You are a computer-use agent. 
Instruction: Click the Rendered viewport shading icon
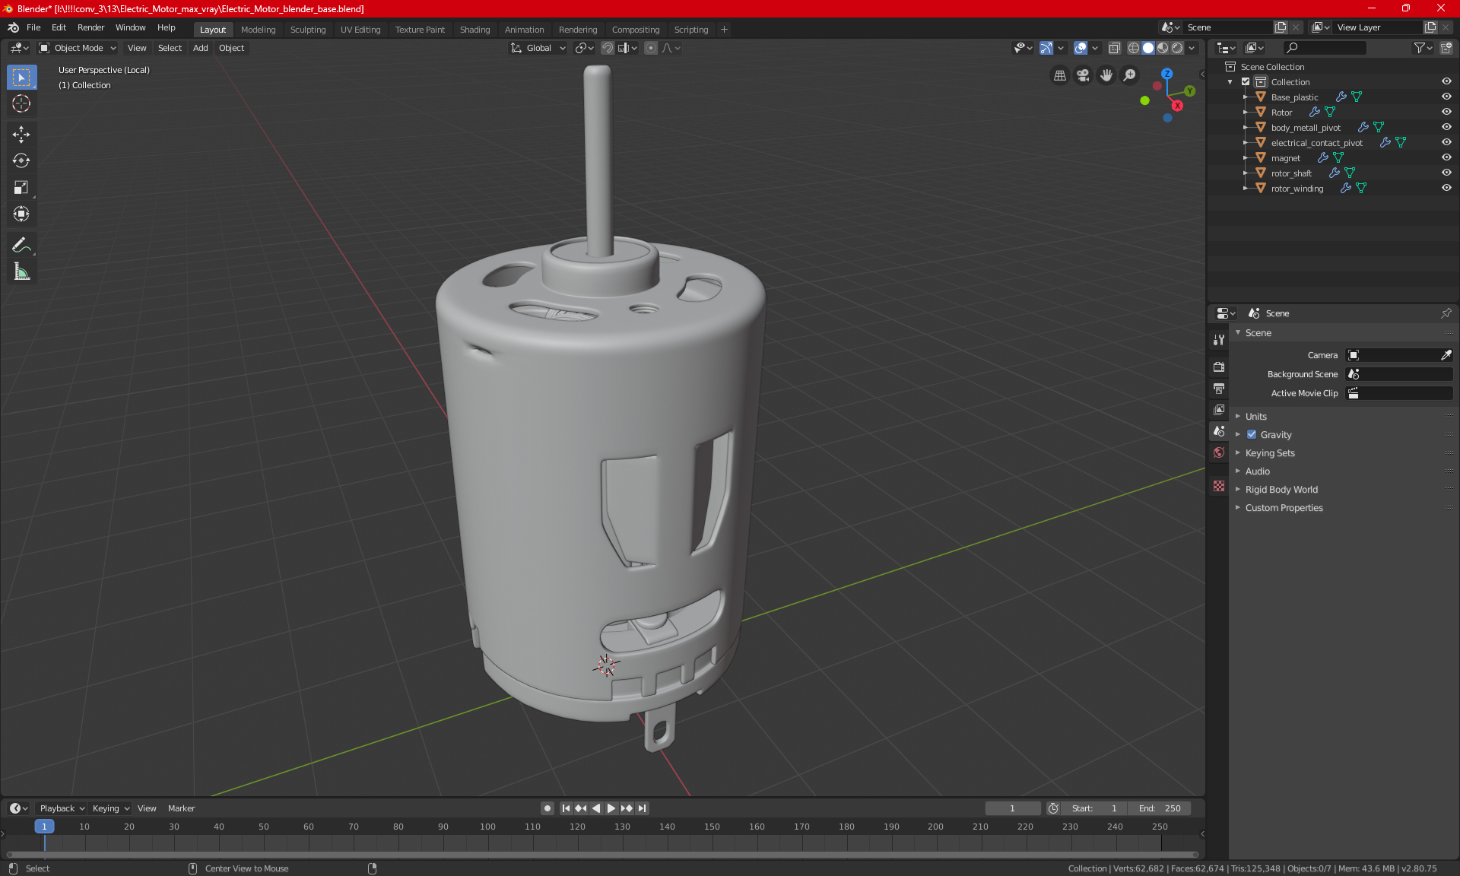coord(1177,48)
